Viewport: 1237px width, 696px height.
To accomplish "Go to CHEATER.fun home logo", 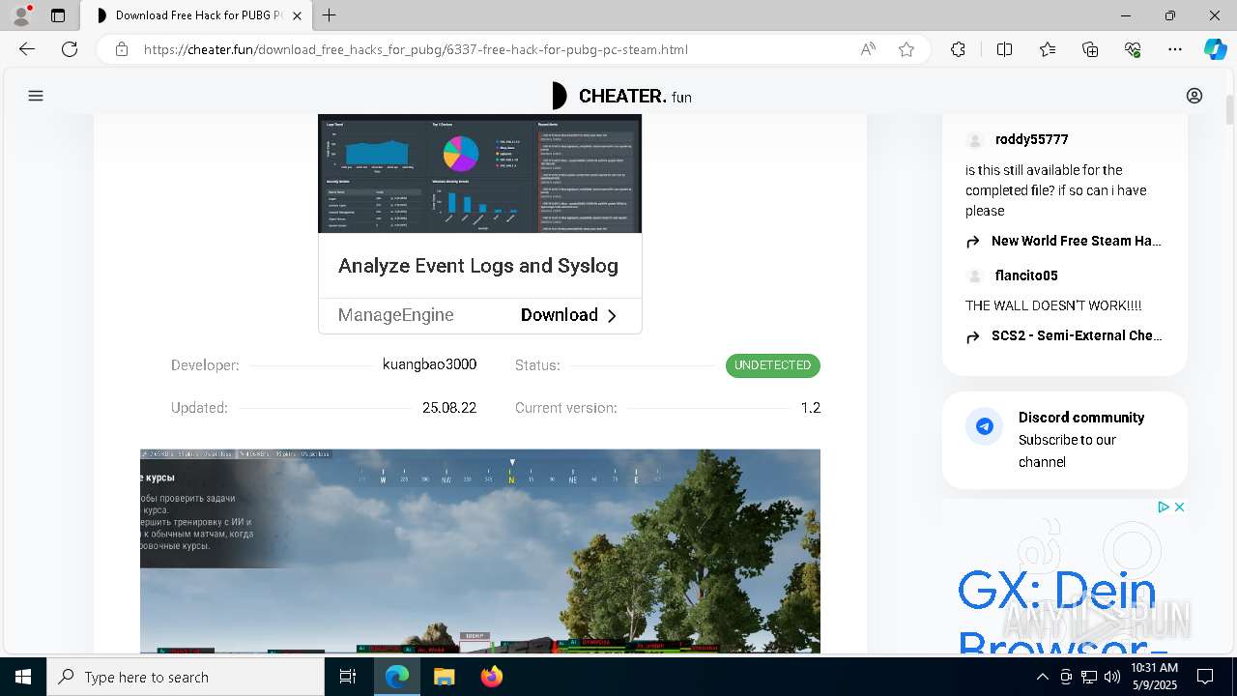I will click(x=620, y=96).
